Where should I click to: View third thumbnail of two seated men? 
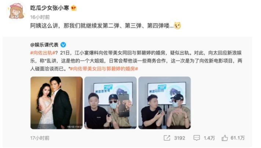coord(164,103)
